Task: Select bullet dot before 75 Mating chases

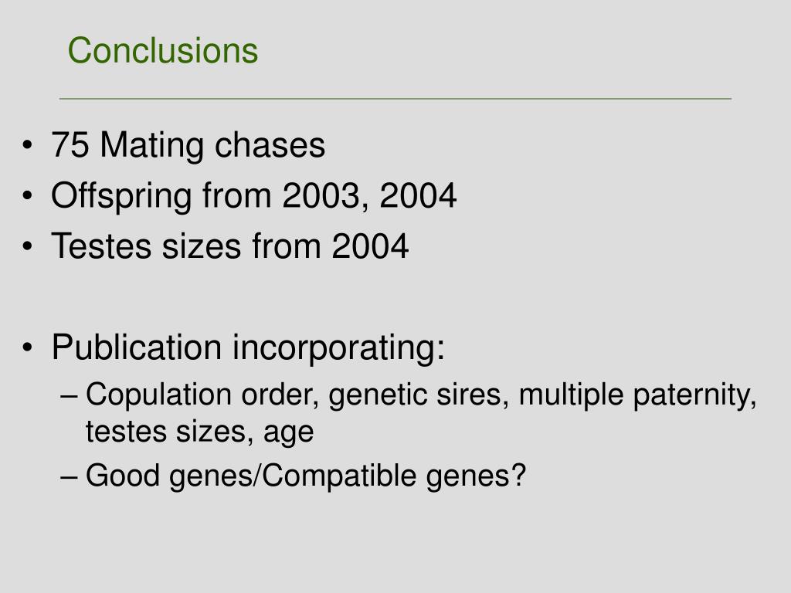Action: coord(27,145)
